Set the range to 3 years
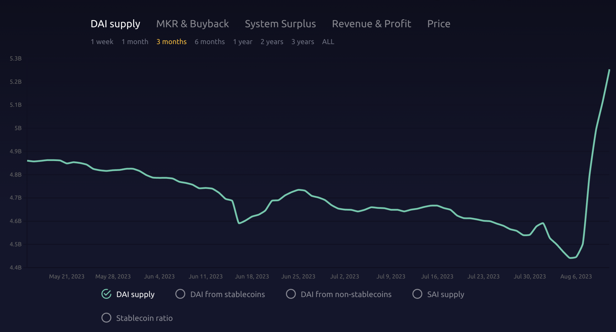Viewport: 616px width, 332px height. [302, 42]
